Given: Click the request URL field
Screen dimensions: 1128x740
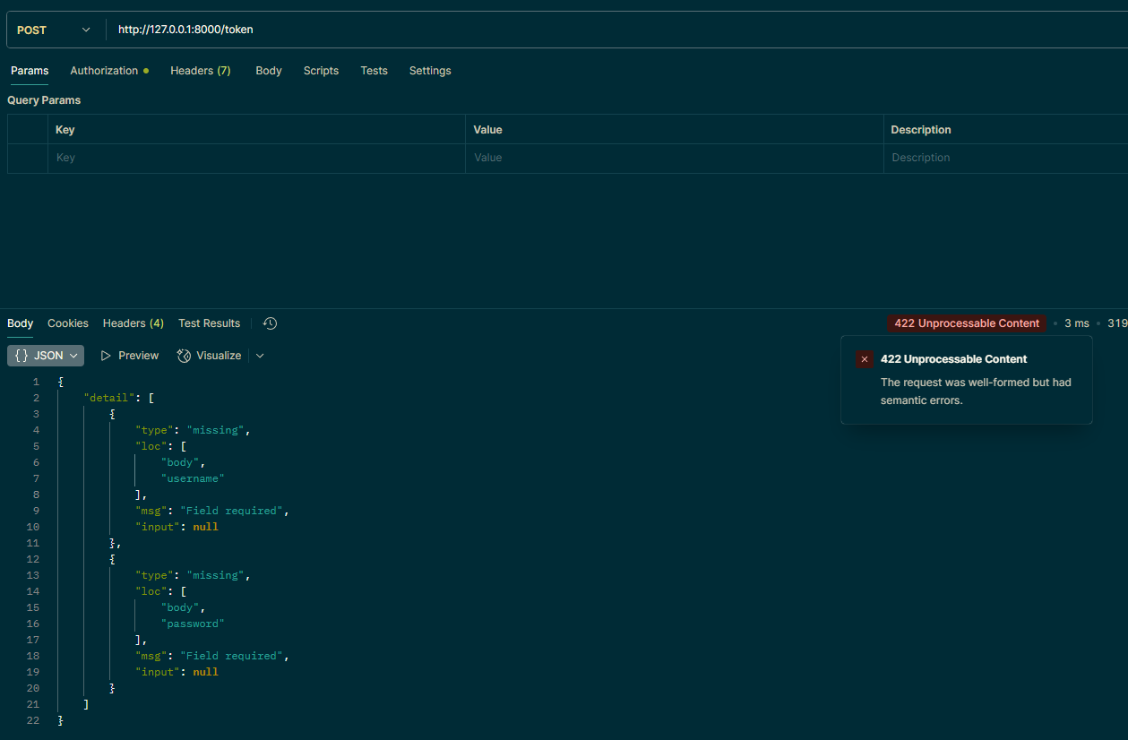Looking at the screenshot, I should (x=618, y=30).
